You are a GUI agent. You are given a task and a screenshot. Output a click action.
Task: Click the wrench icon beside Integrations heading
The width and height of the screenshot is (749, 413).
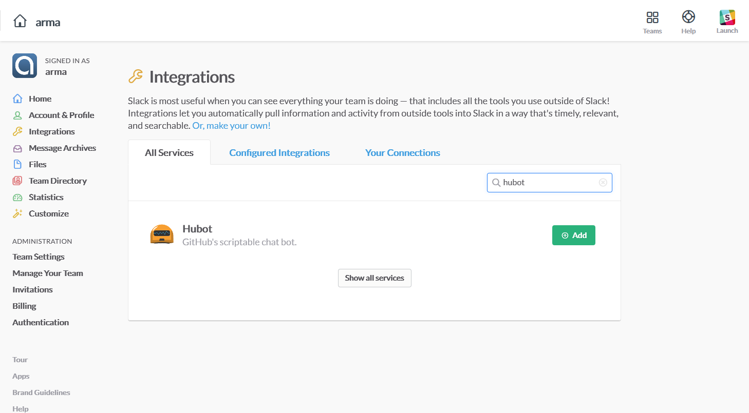coord(135,77)
